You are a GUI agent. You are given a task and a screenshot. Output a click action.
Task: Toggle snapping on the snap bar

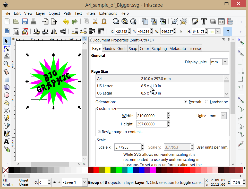coord(241,42)
